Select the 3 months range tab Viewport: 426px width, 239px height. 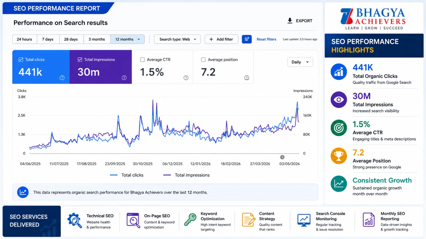pyautogui.click(x=97, y=39)
